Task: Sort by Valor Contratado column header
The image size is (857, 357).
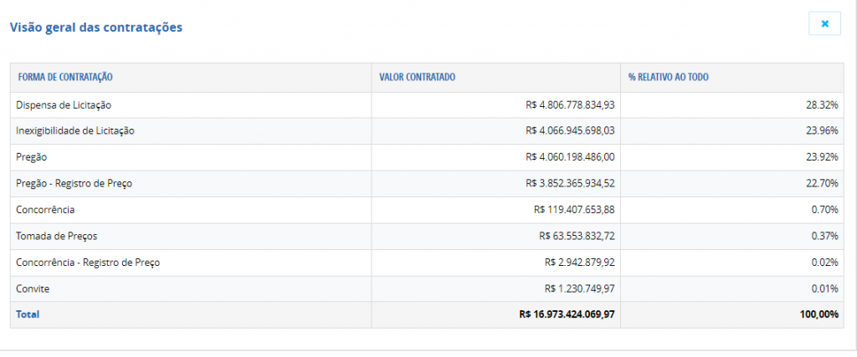Action: click(417, 77)
